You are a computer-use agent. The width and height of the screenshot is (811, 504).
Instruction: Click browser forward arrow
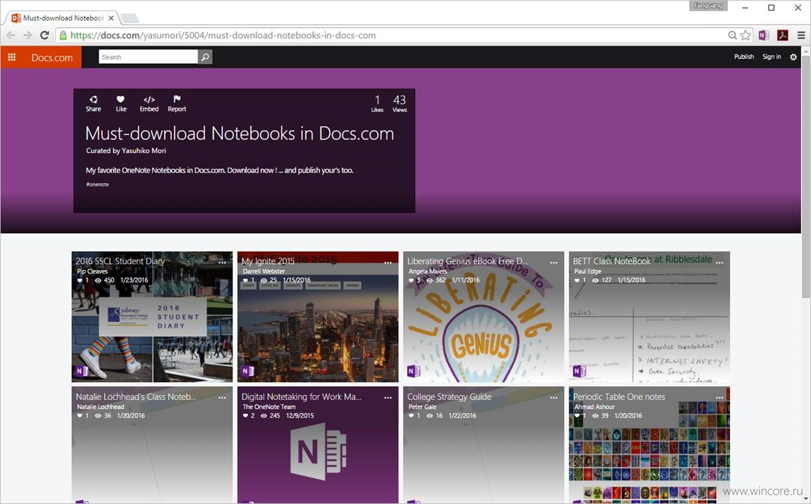[x=28, y=36]
